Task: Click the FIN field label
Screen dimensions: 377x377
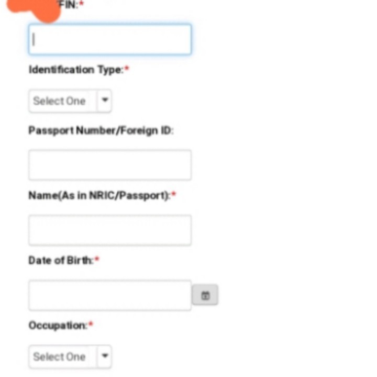Action: (69, 5)
